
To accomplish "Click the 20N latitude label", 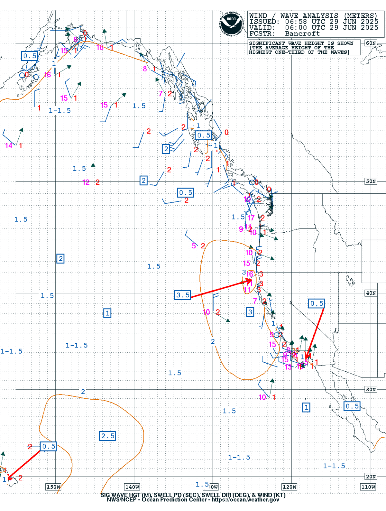I will tap(371, 477).
